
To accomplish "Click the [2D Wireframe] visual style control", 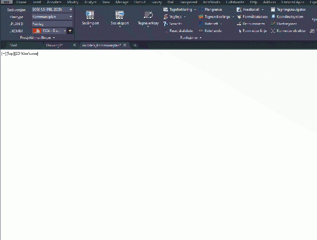I will tap(26, 54).
